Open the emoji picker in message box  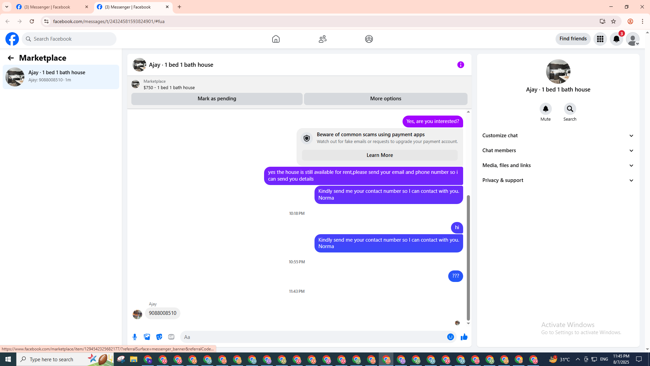(450, 337)
